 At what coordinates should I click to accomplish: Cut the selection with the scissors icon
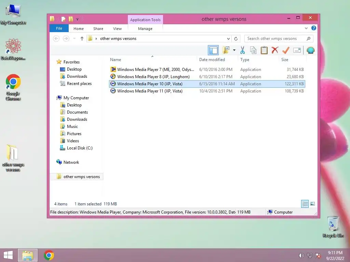(242, 50)
